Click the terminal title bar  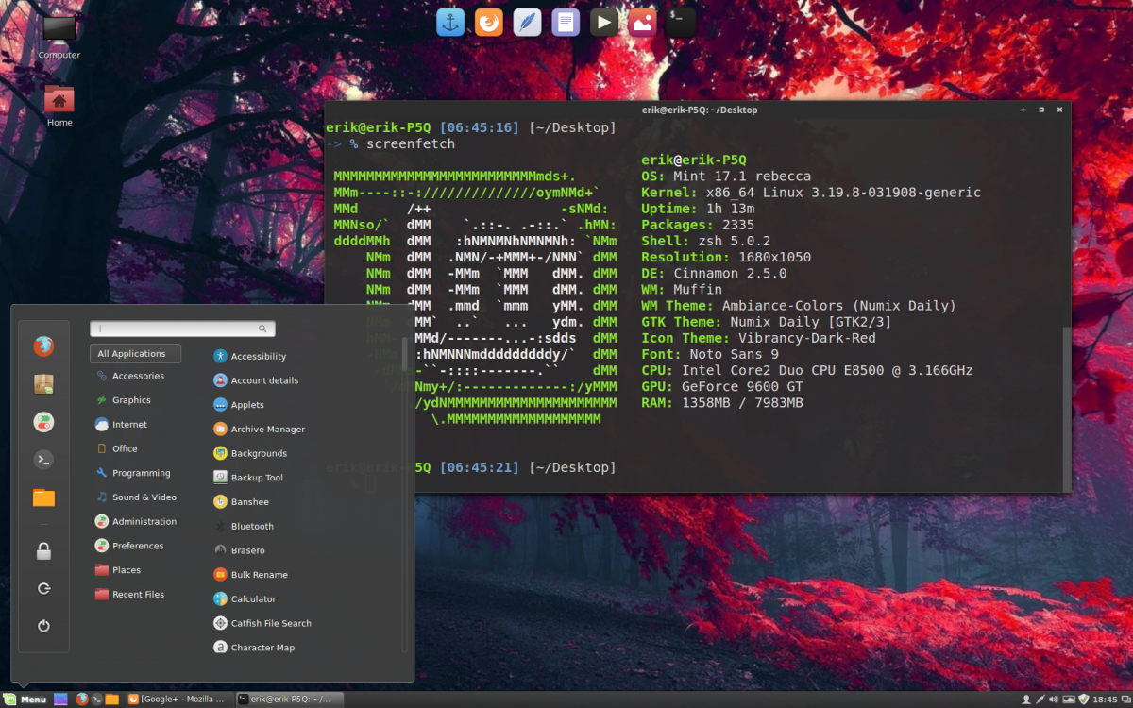click(x=698, y=110)
